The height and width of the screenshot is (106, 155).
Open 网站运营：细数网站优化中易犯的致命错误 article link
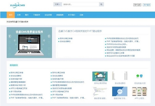pos(123,50)
